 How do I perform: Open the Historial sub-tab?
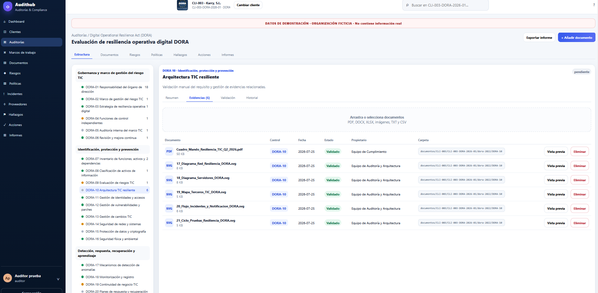point(252,98)
